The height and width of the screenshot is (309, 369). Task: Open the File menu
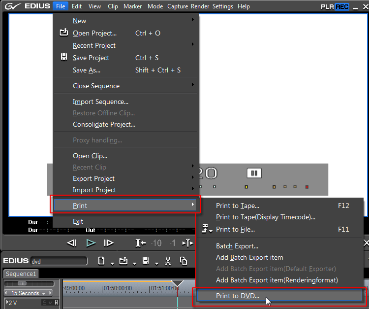(x=61, y=6)
